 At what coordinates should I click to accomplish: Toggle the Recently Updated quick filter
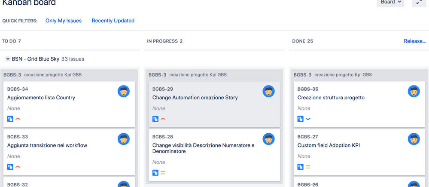click(x=113, y=21)
